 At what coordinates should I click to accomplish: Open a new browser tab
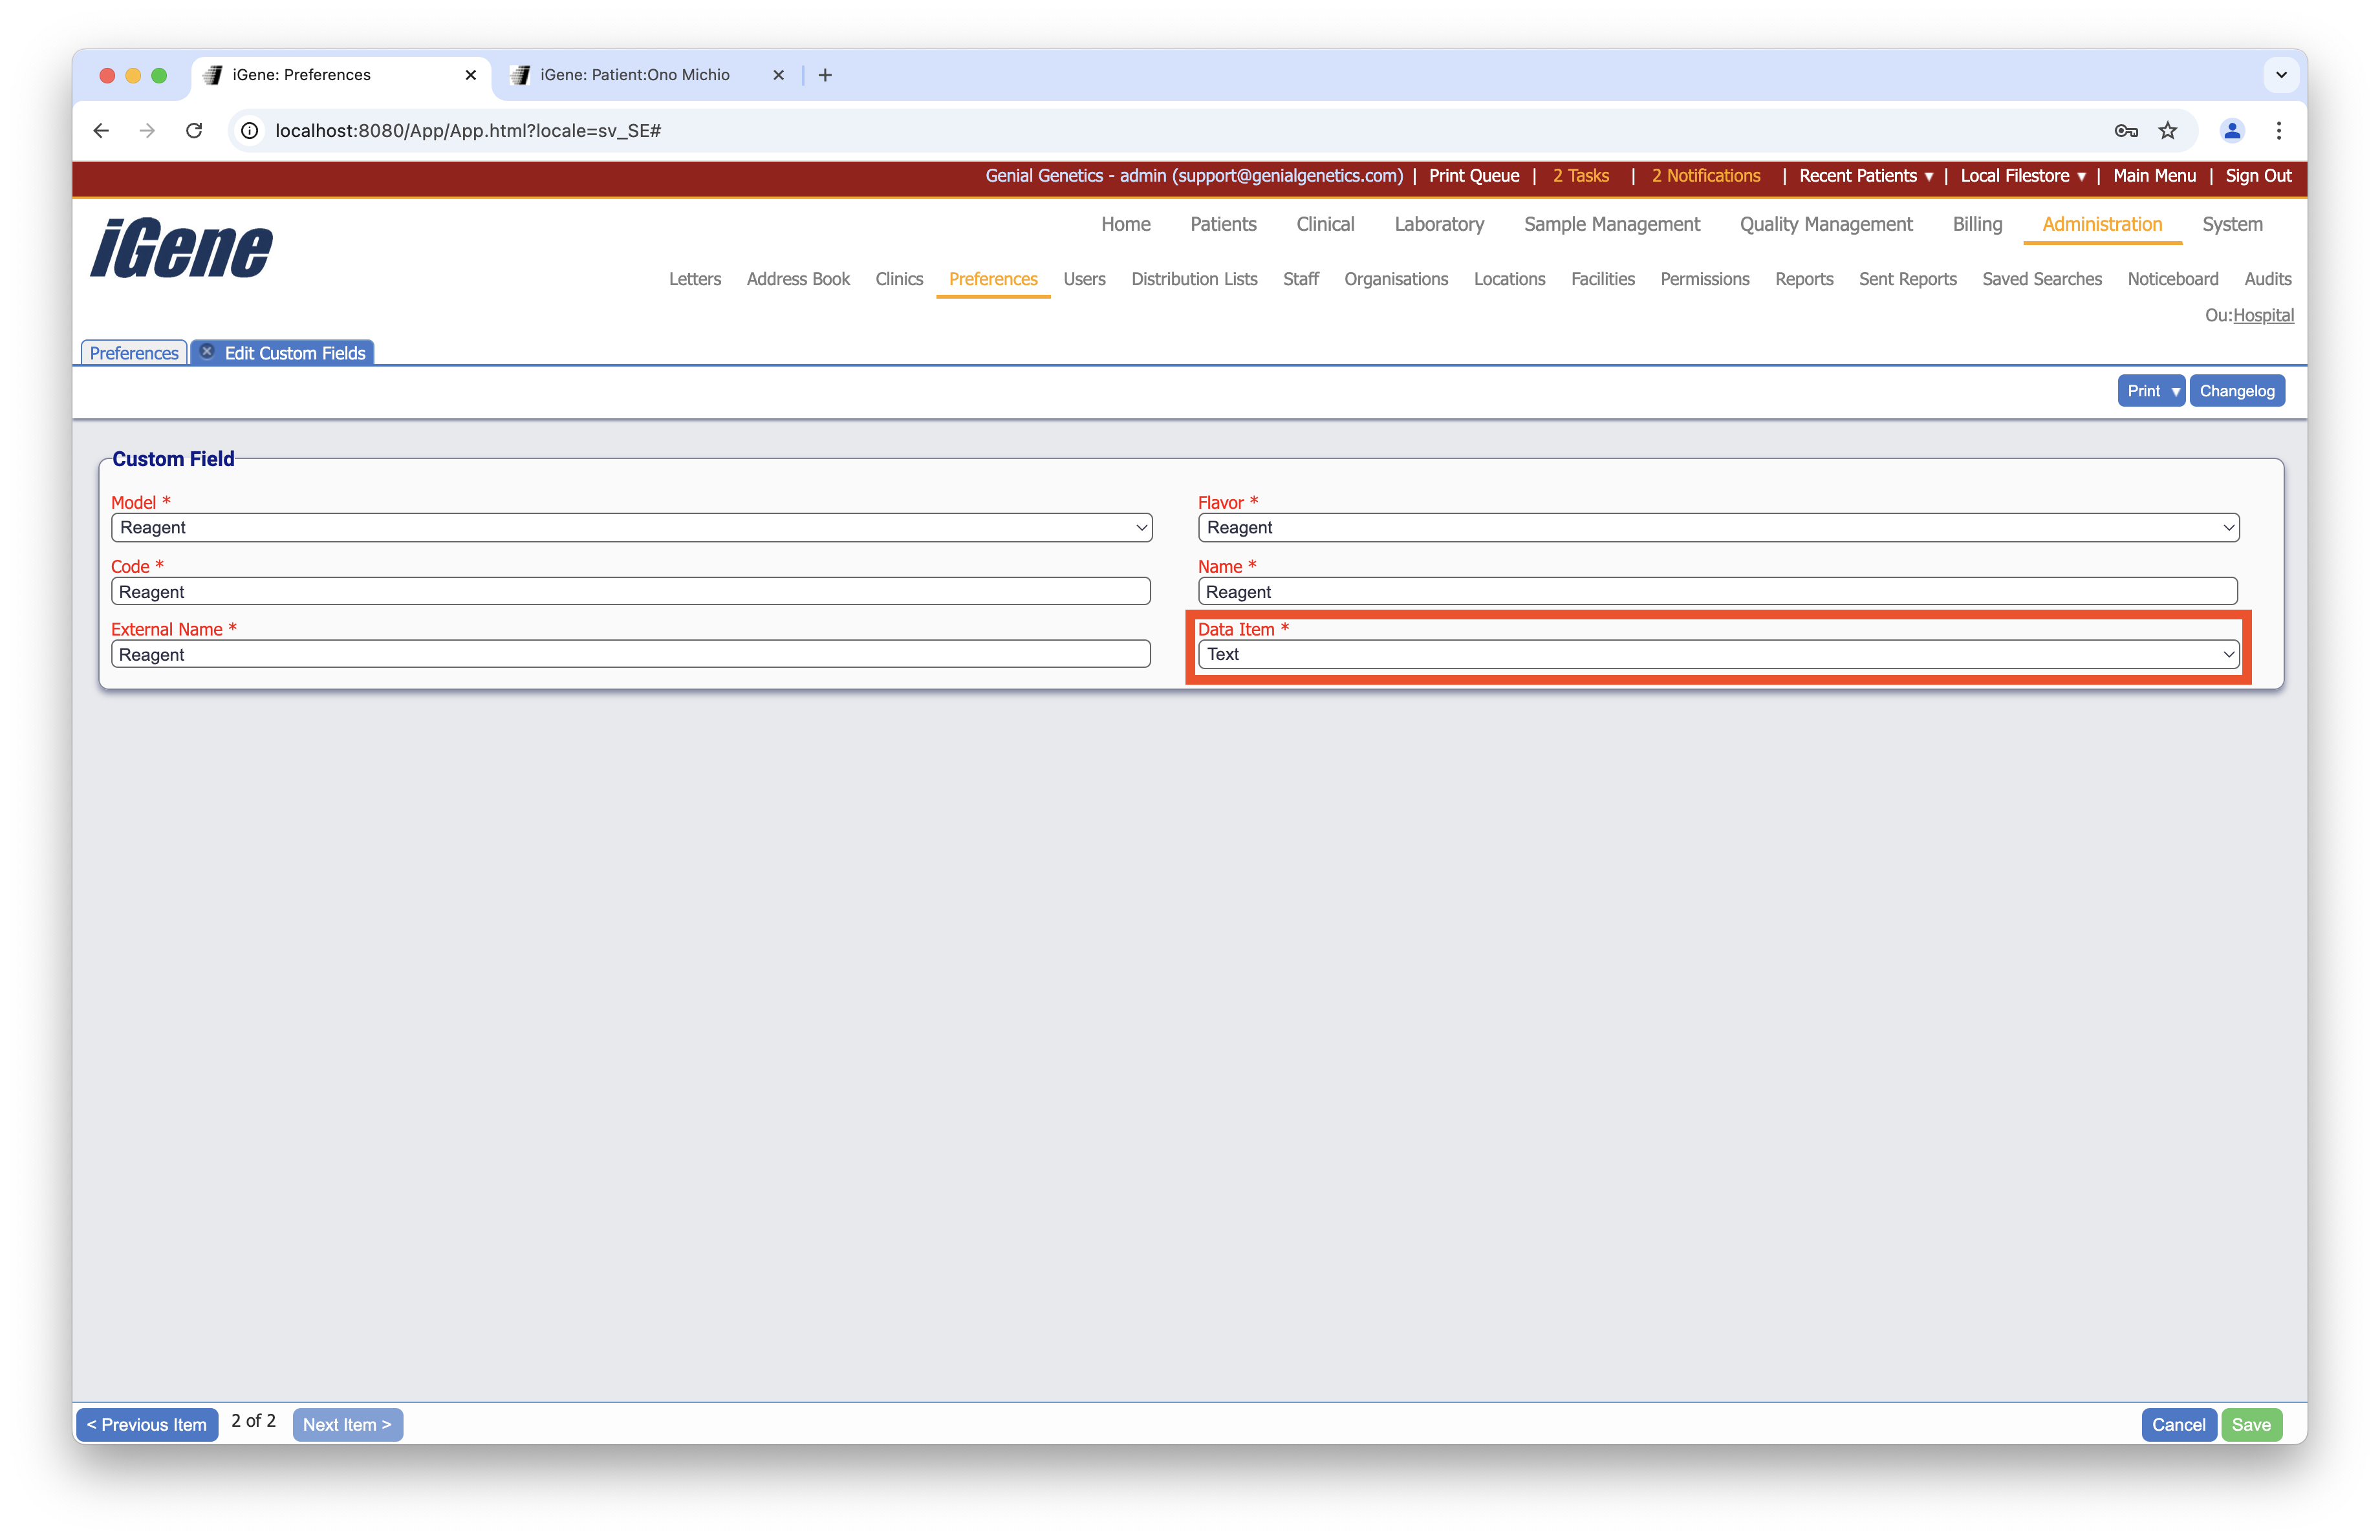(x=825, y=75)
